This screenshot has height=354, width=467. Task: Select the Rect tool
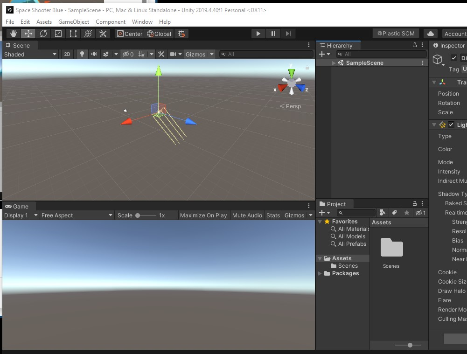click(73, 34)
